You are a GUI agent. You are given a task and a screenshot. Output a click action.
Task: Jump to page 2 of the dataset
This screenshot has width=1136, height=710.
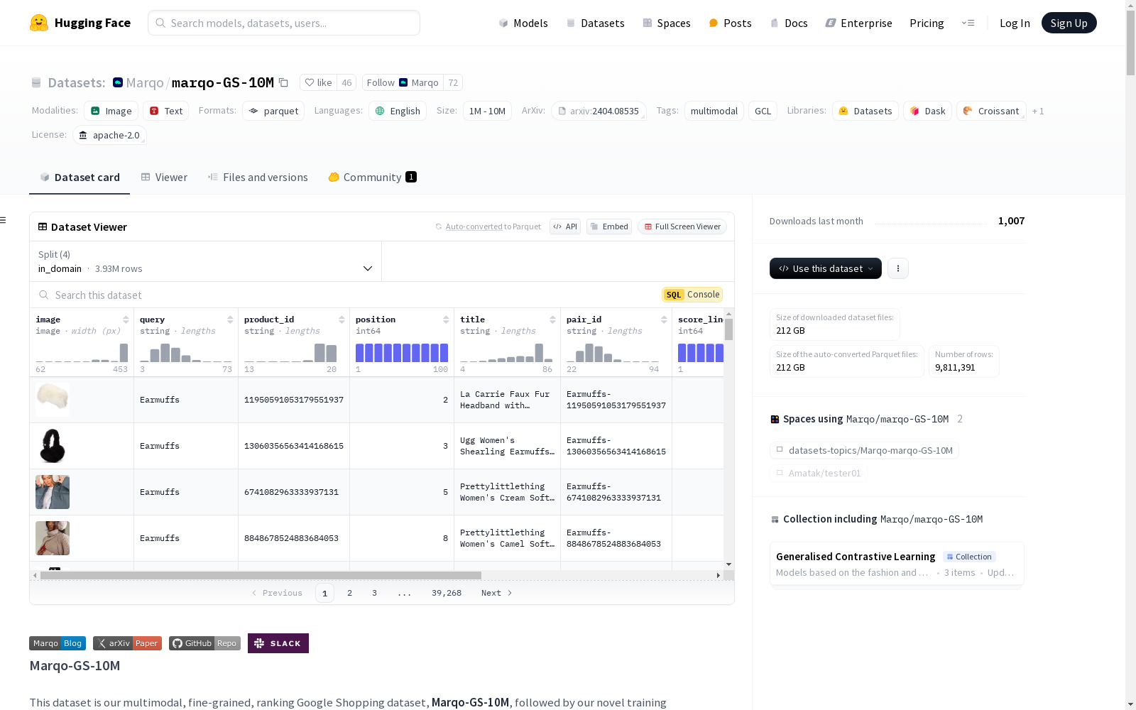[349, 593]
